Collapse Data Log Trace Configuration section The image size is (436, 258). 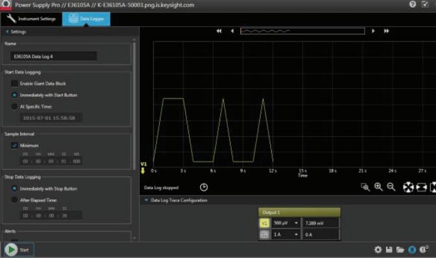(x=146, y=200)
